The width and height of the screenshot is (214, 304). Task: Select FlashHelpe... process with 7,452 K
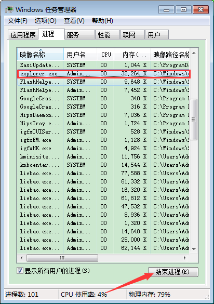[103, 90]
